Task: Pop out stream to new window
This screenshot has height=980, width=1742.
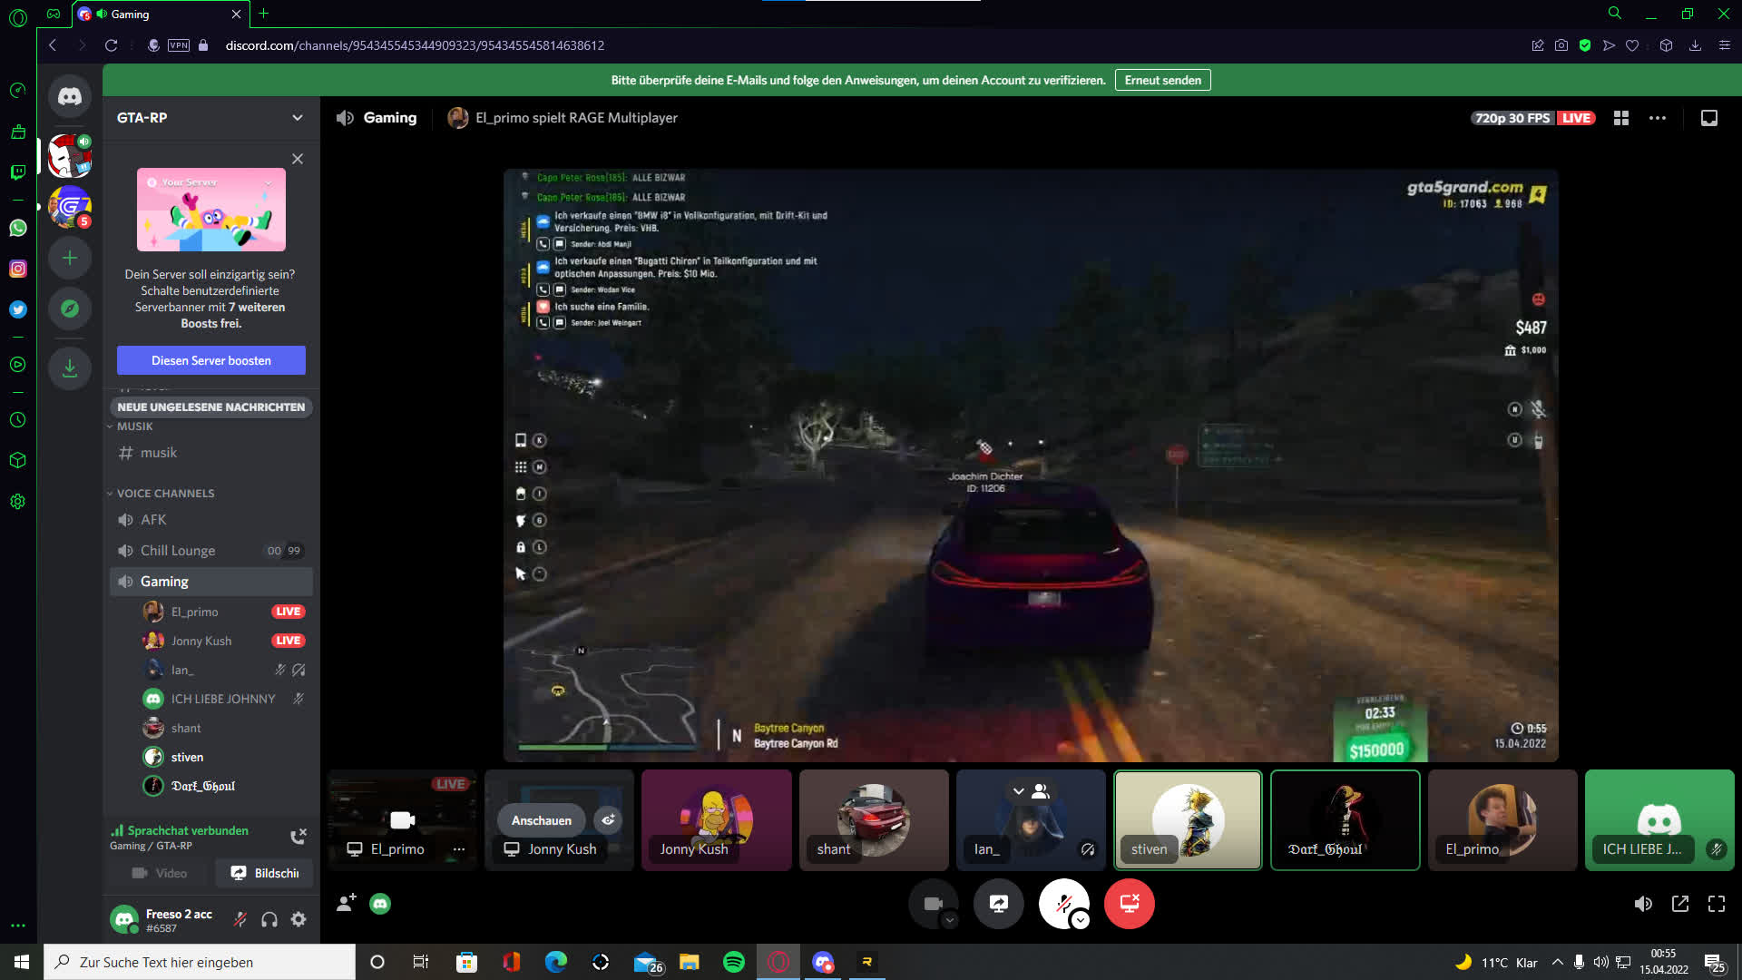Action: click(x=1680, y=904)
